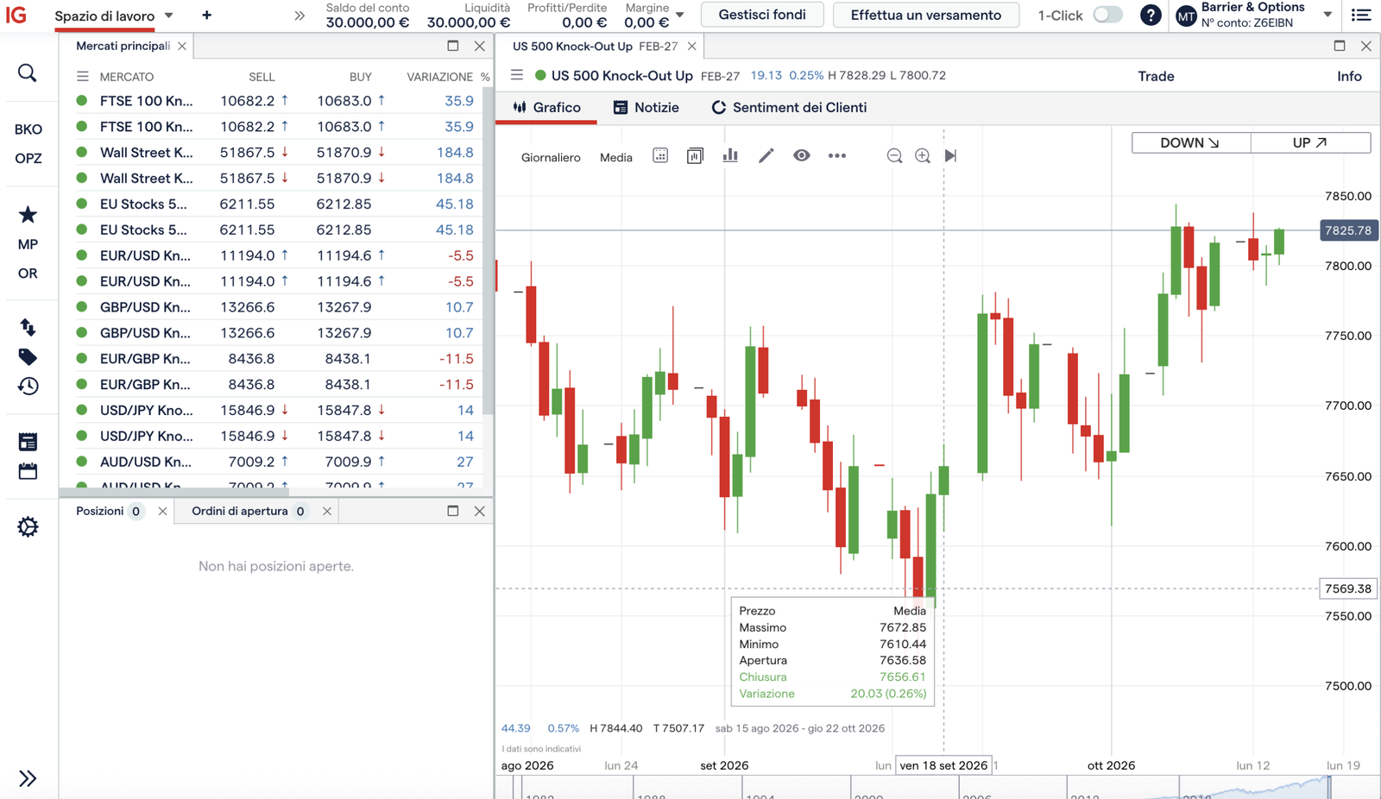Image resolution: width=1381 pixels, height=799 pixels.
Task: Open the Info panel tab
Action: point(1349,77)
